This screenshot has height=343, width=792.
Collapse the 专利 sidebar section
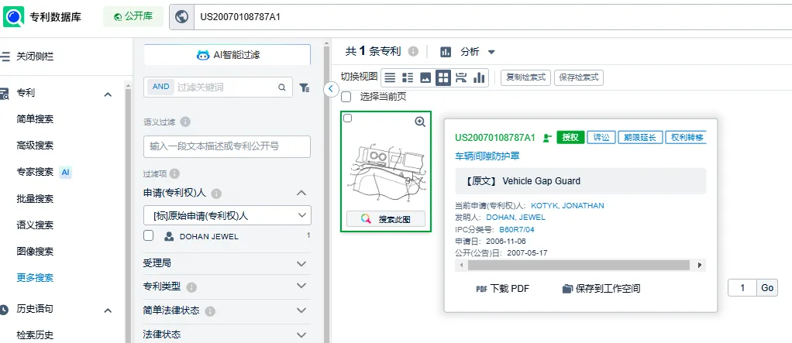[108, 94]
